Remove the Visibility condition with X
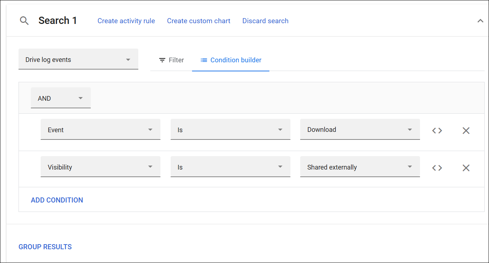 [466, 168]
